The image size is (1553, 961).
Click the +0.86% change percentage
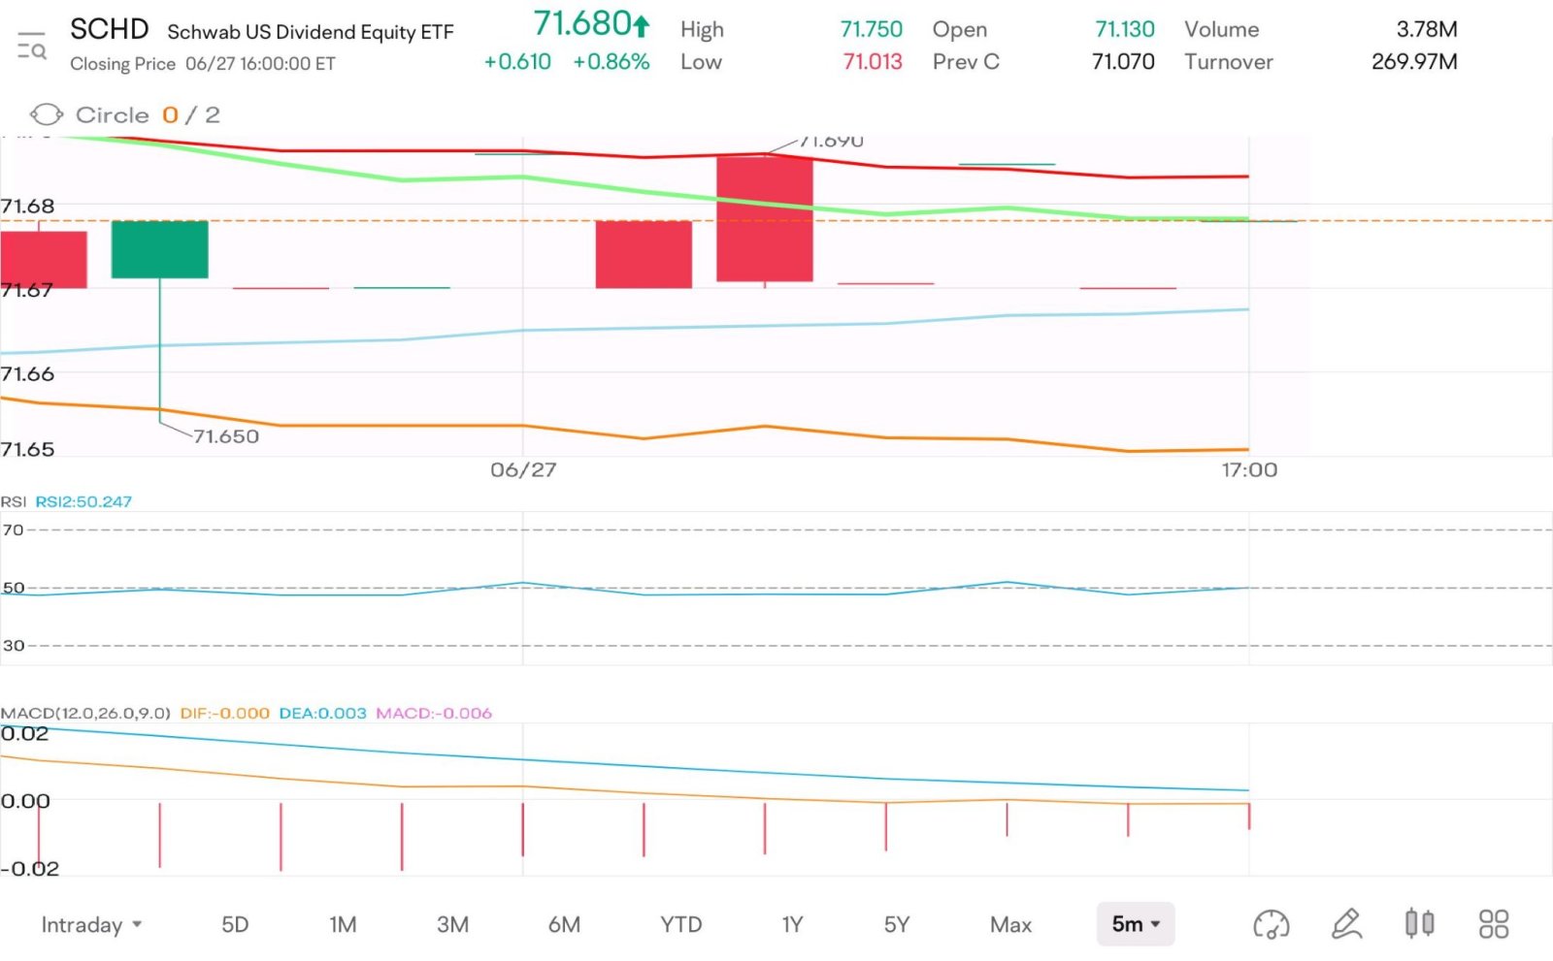[x=611, y=61]
